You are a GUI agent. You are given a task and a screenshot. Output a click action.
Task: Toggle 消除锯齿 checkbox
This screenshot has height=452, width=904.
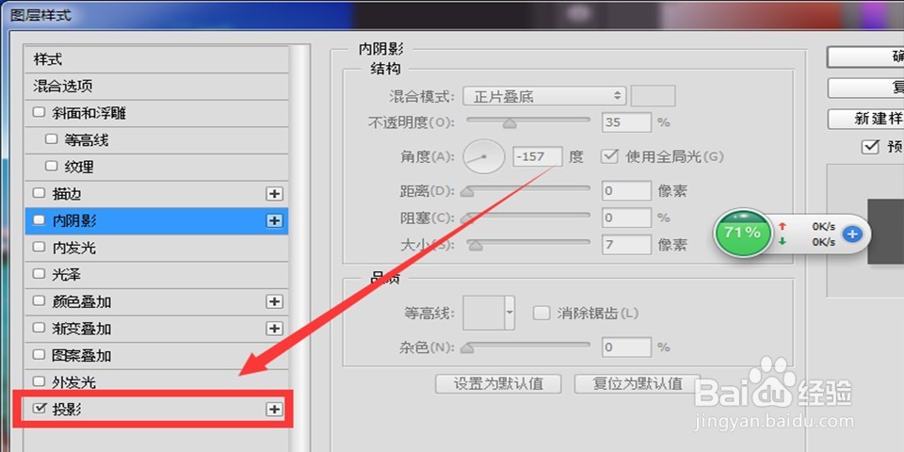click(541, 313)
